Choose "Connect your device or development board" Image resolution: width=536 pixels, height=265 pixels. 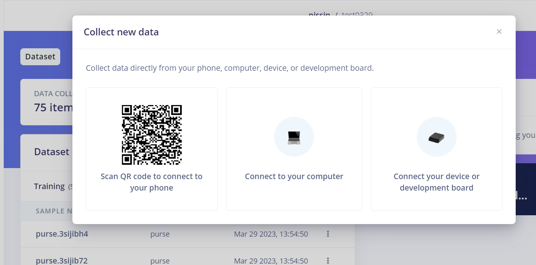click(436, 149)
